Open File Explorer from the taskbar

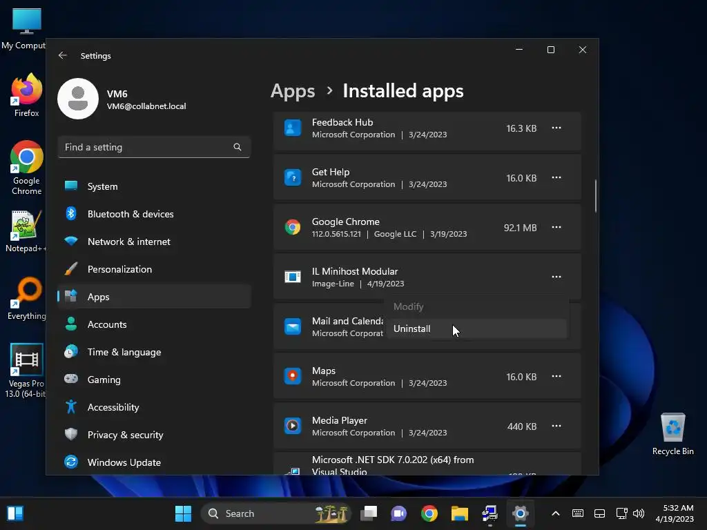tap(459, 513)
